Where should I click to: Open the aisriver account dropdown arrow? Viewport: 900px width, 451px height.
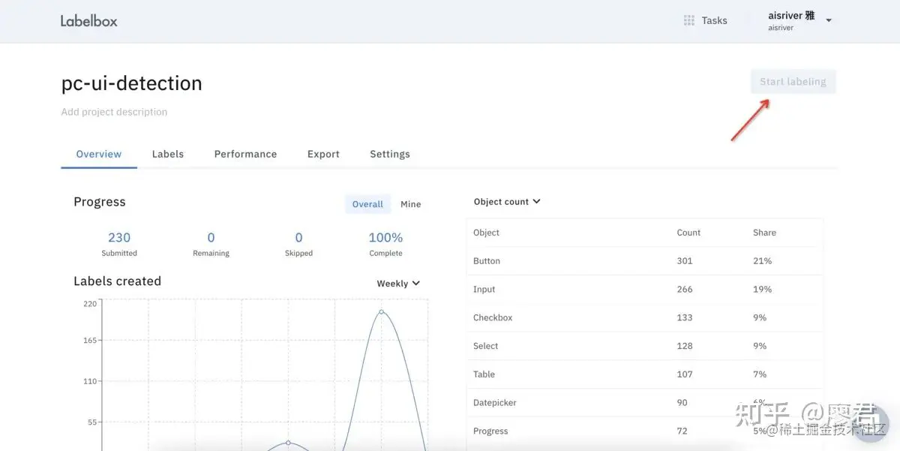tap(829, 21)
